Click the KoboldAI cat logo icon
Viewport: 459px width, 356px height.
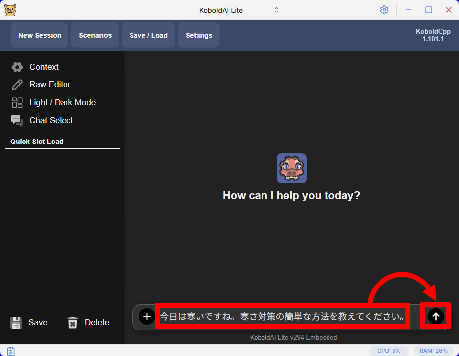(x=10, y=10)
